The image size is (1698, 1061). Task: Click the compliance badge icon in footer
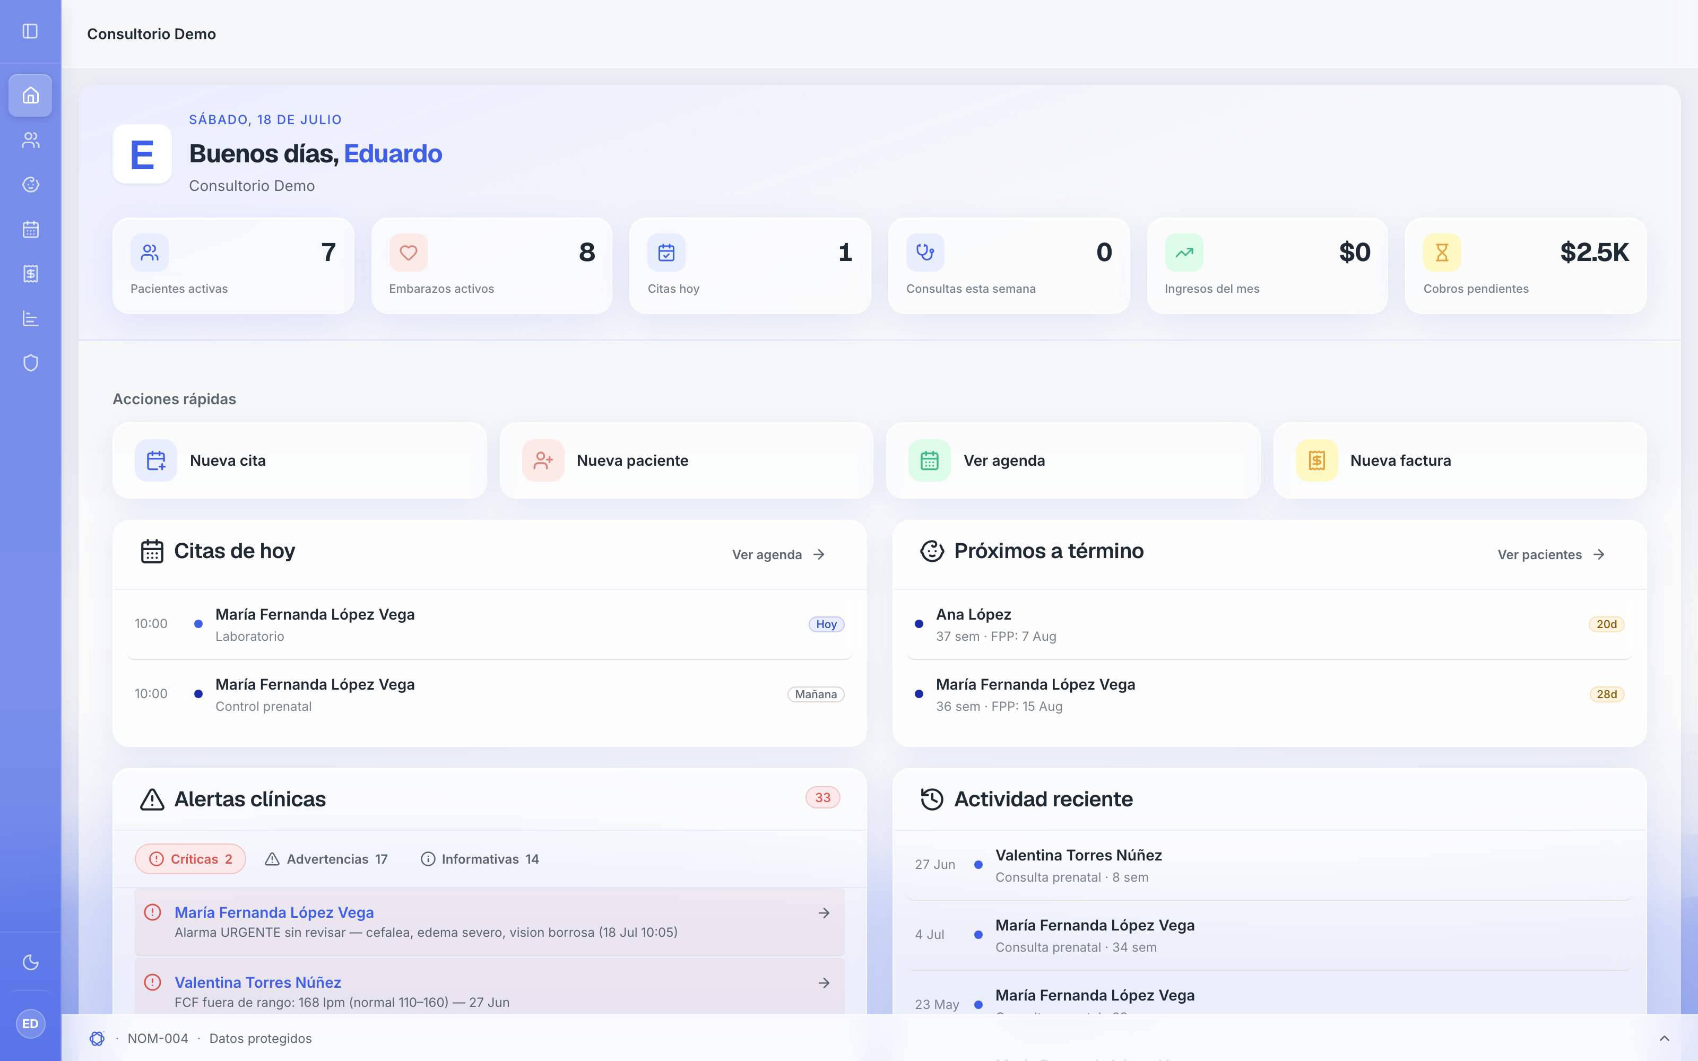[x=97, y=1039]
